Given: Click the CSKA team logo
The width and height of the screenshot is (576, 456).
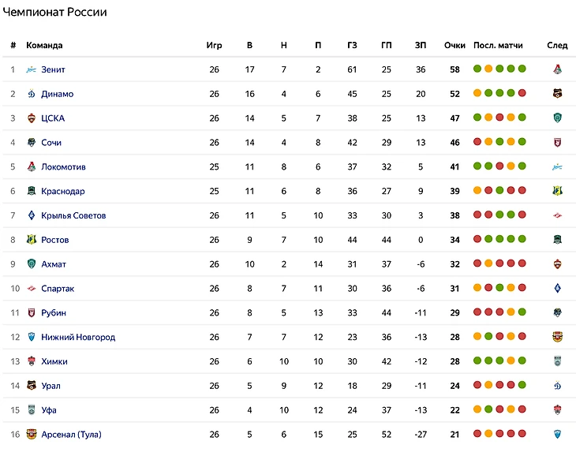Looking at the screenshot, I should click(32, 118).
